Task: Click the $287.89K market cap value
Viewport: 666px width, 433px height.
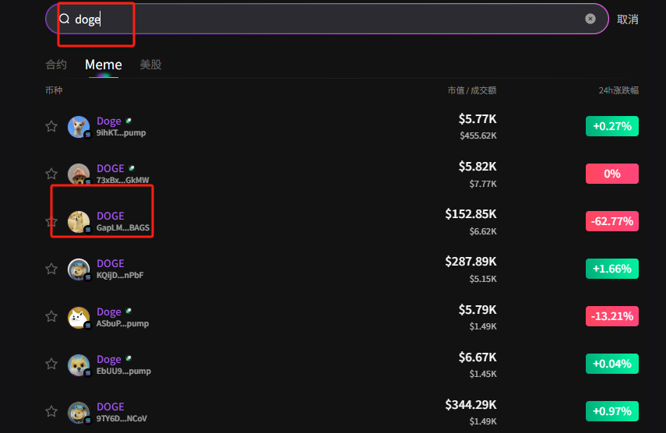Action: point(470,262)
